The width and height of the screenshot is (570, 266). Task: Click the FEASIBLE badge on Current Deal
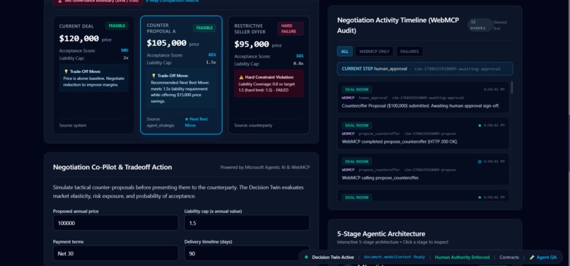click(117, 26)
